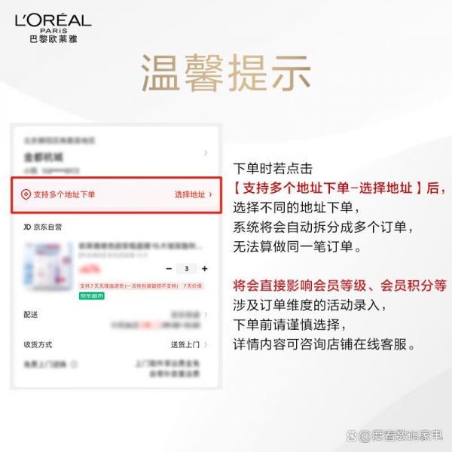Click the 温馨提示 heading

[226, 73]
